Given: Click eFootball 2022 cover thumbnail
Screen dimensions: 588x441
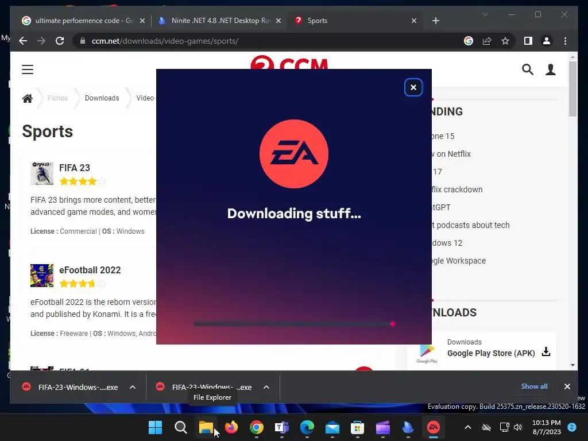Looking at the screenshot, I should pyautogui.click(x=42, y=276).
